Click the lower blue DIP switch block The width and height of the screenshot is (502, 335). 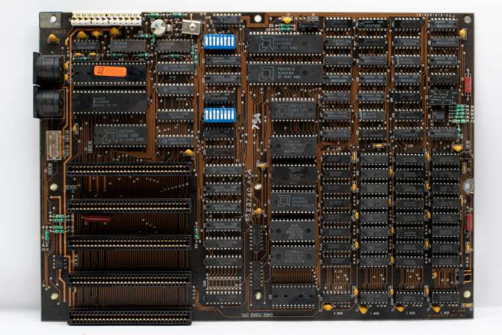pyautogui.click(x=220, y=115)
